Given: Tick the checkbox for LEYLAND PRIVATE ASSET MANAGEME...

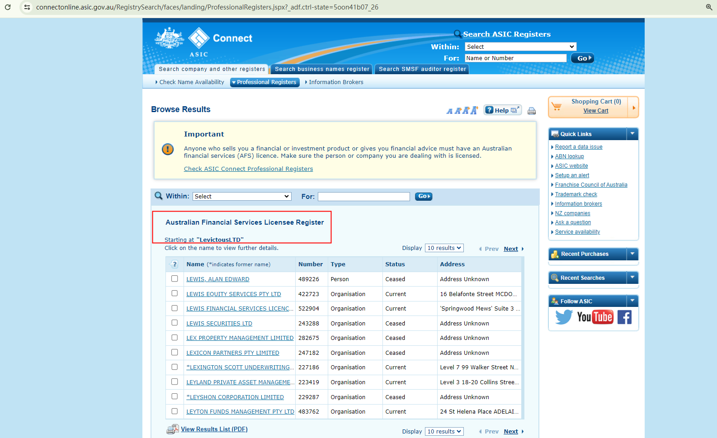Looking at the screenshot, I should pos(175,382).
